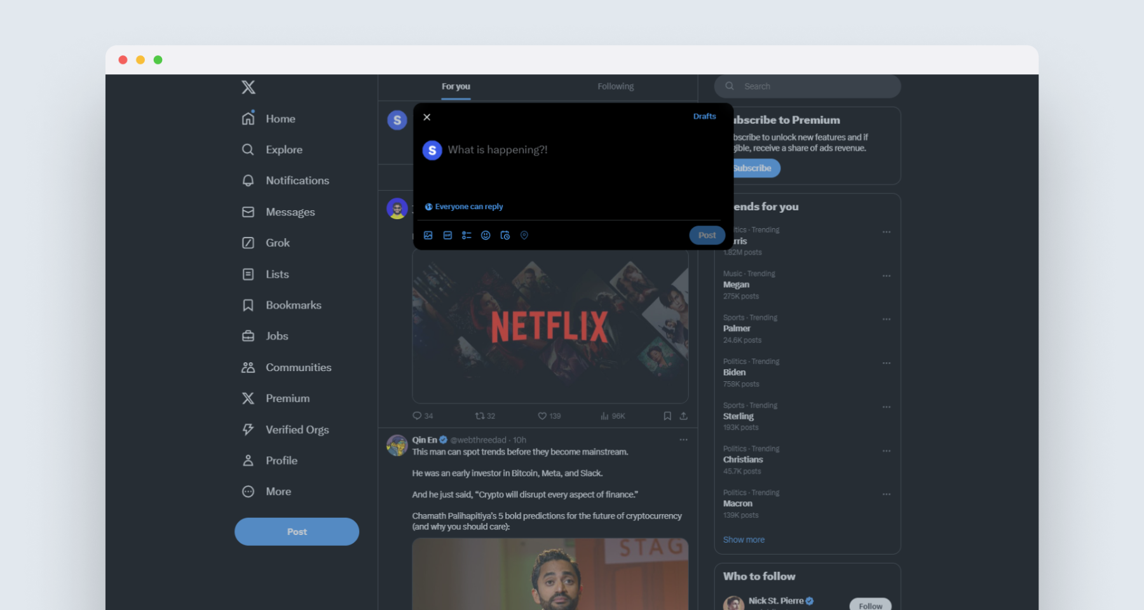Viewport: 1144px width, 610px height.
Task: Bookmark the Netflix post
Action: coord(667,416)
